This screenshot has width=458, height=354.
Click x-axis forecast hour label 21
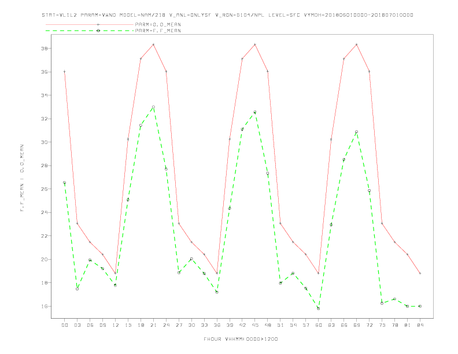click(x=153, y=325)
